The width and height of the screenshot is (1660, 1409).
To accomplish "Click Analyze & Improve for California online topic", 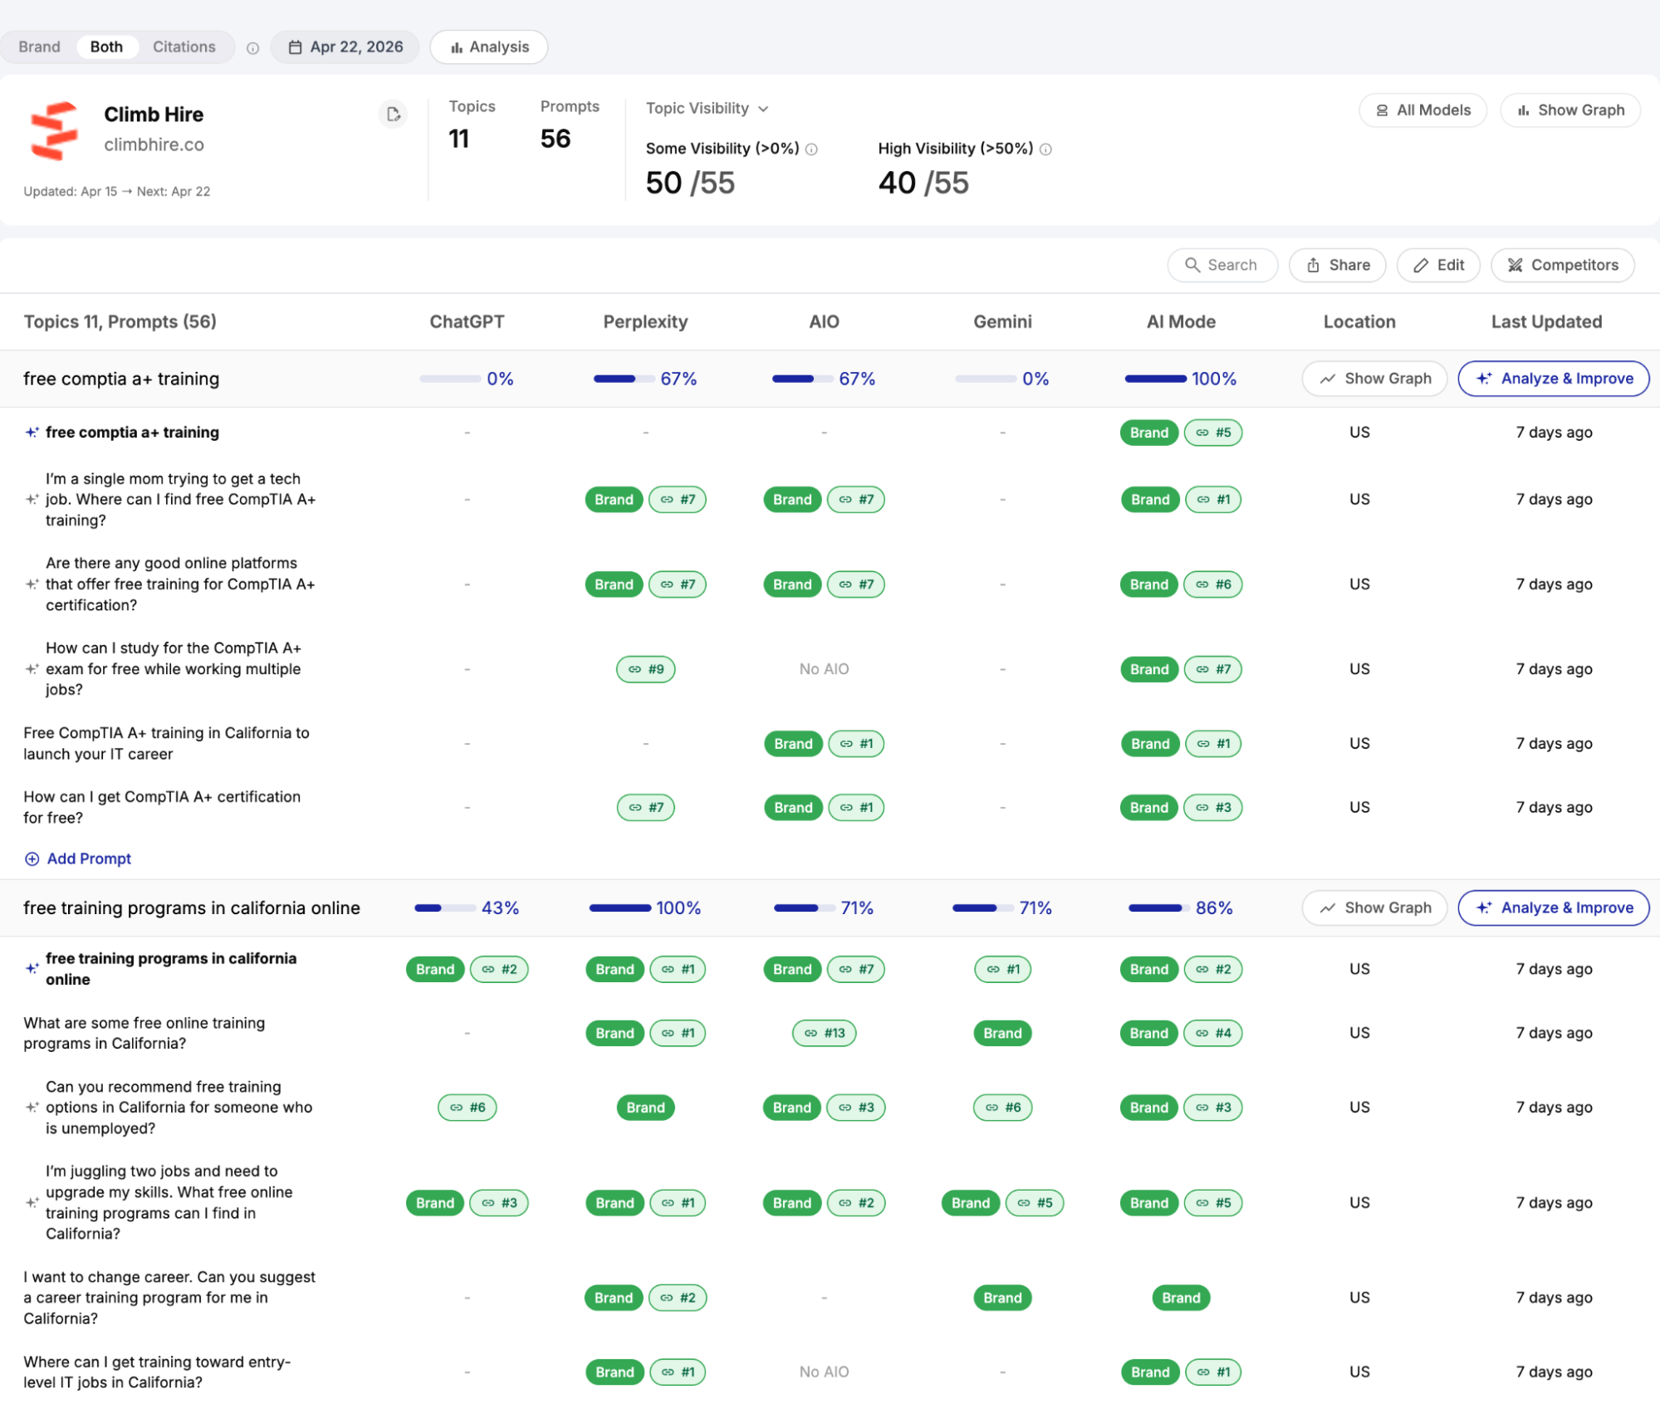I will click(x=1554, y=908).
